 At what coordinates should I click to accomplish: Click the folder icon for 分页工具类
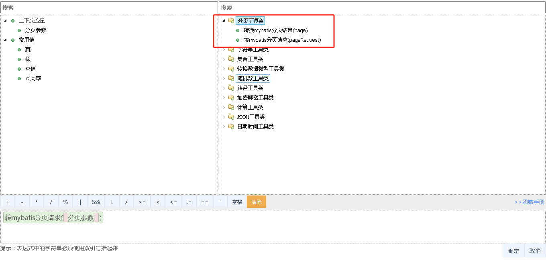pyautogui.click(x=231, y=20)
